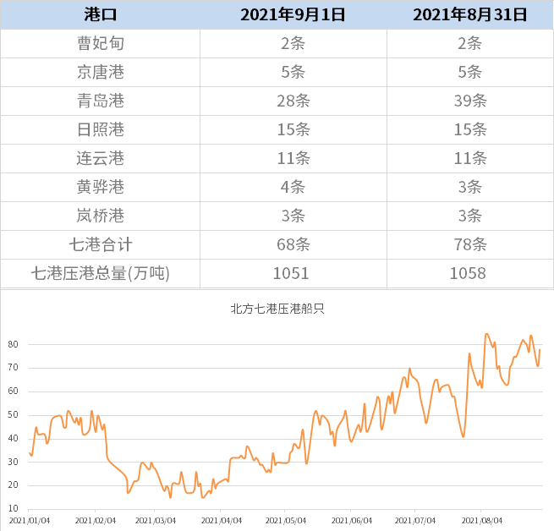Select 青岛港's 39条 value for August 31
This screenshot has width=554, height=531.
(x=469, y=101)
